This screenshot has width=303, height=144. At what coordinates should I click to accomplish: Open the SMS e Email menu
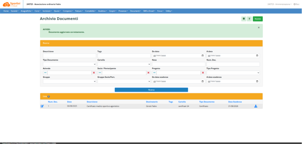tap(149, 11)
